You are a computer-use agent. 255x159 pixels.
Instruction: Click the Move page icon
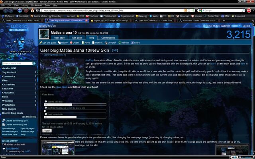[83, 43]
